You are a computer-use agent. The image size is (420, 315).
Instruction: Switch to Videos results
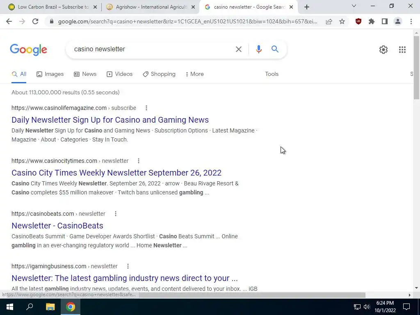pyautogui.click(x=119, y=74)
